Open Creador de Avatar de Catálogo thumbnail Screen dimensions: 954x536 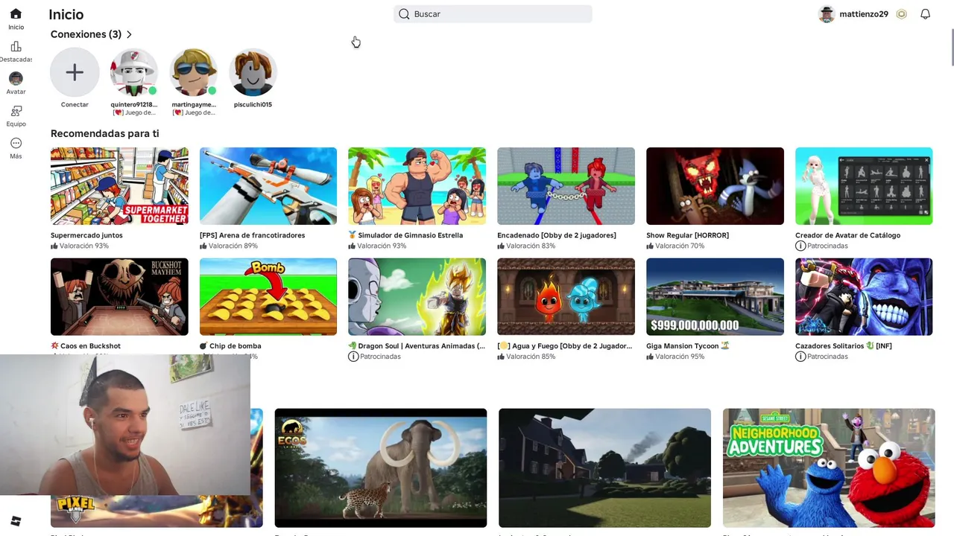click(x=864, y=186)
